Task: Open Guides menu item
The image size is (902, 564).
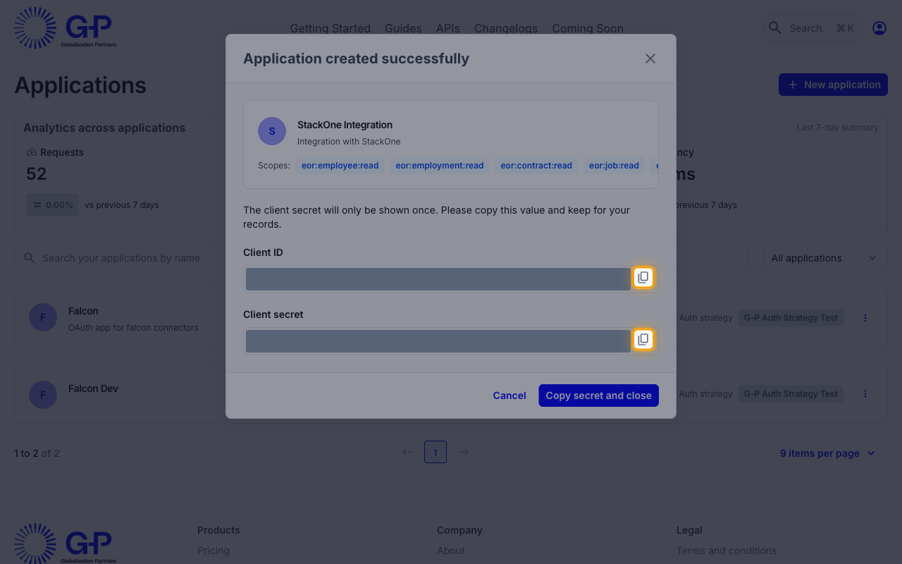Action: tap(403, 28)
